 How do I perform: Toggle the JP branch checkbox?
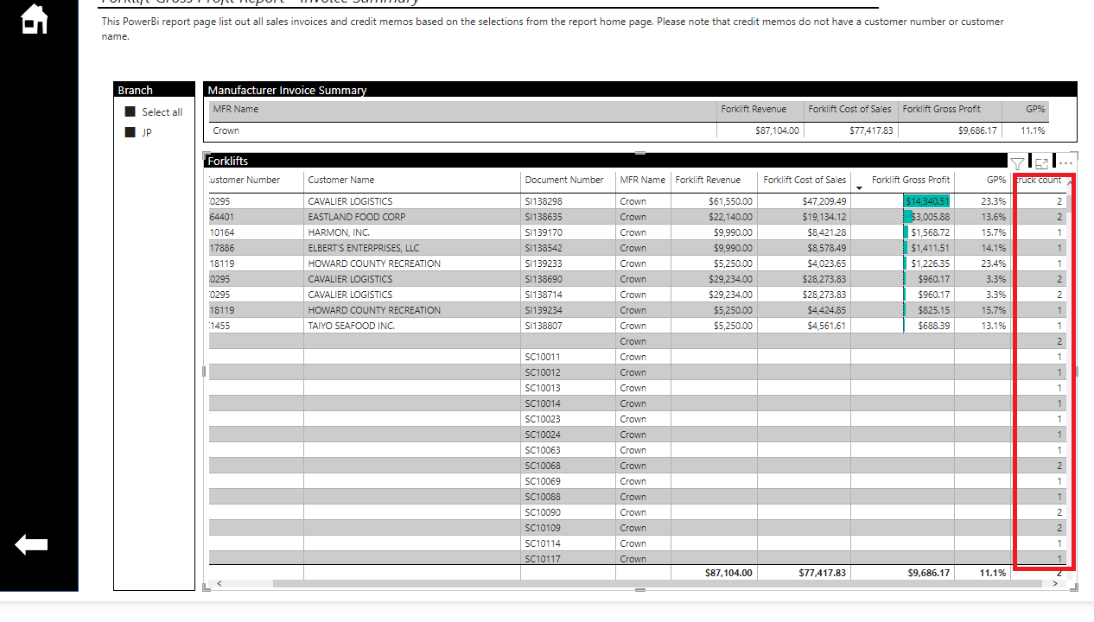pyautogui.click(x=130, y=132)
